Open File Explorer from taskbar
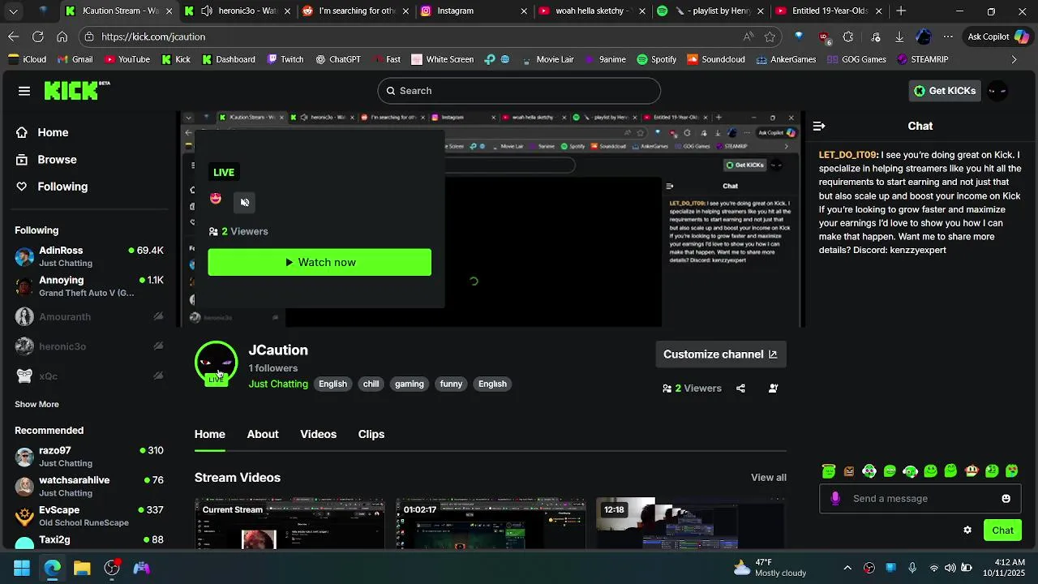The image size is (1038, 584). click(x=82, y=568)
